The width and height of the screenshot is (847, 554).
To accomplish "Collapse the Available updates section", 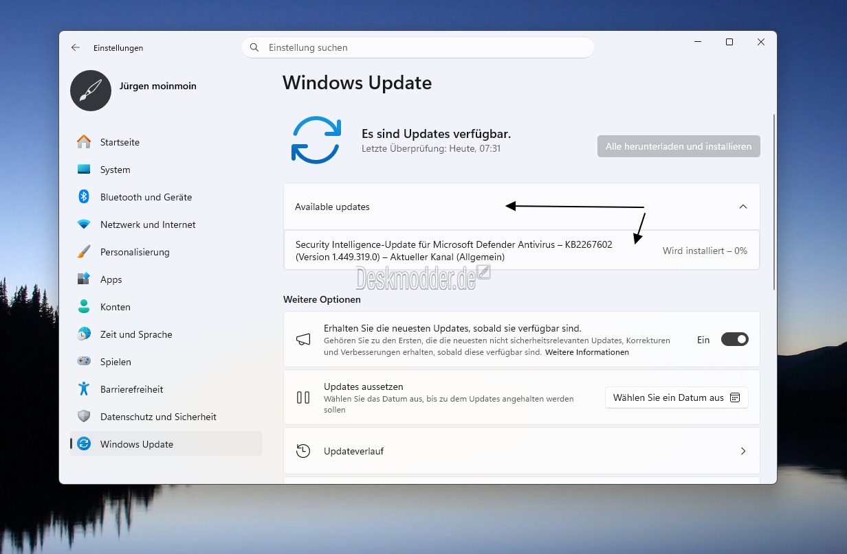I will coord(742,207).
